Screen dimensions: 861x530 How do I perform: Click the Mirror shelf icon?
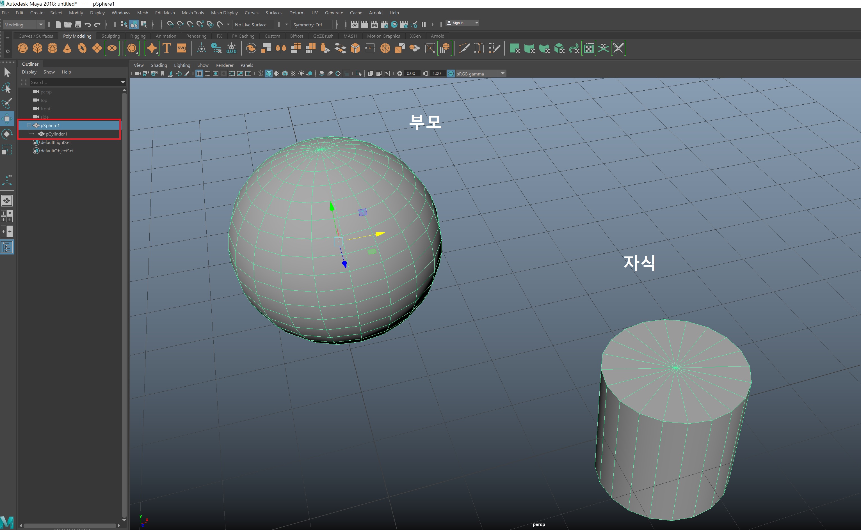281,48
